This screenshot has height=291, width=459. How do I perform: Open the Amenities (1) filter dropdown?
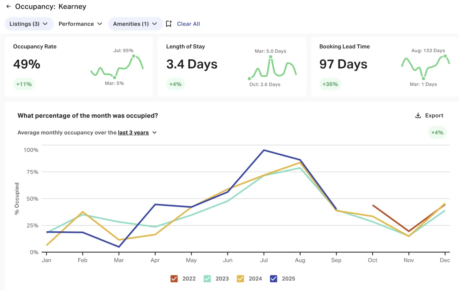(x=135, y=24)
